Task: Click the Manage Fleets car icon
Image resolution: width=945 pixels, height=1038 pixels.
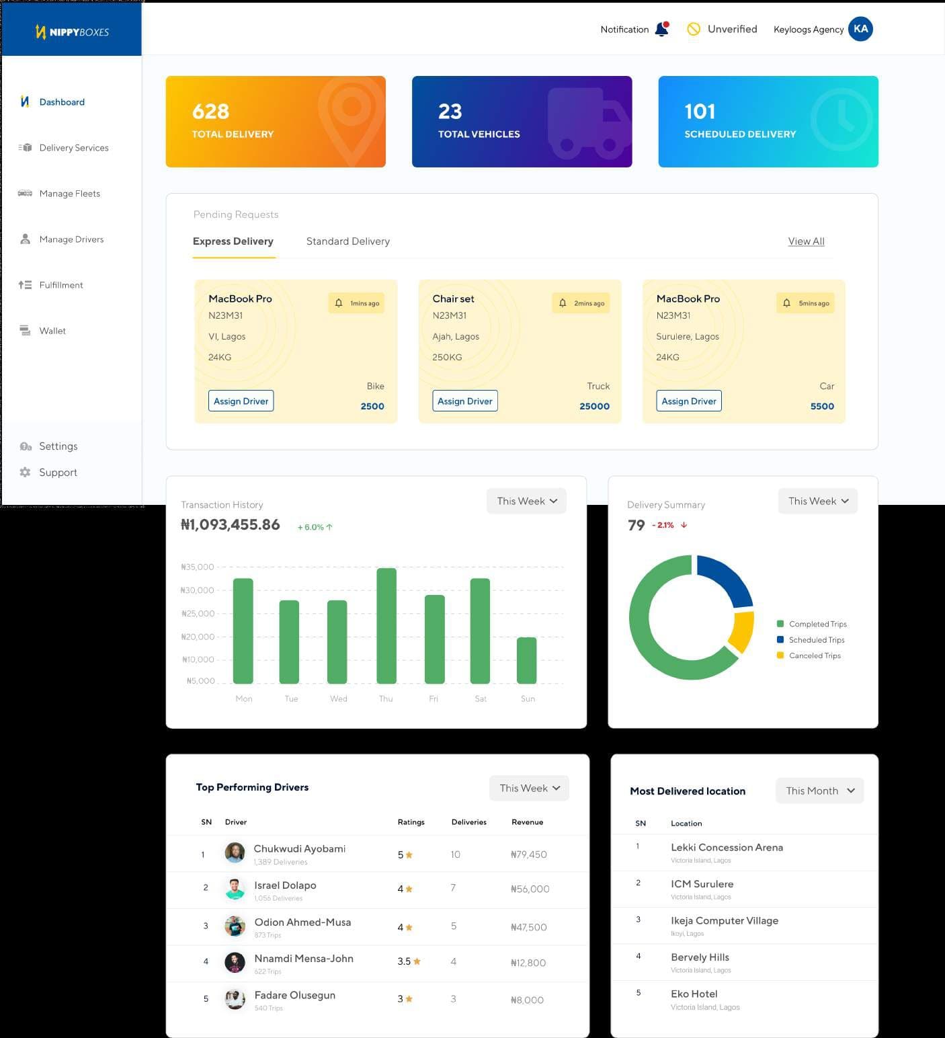Action: [26, 193]
